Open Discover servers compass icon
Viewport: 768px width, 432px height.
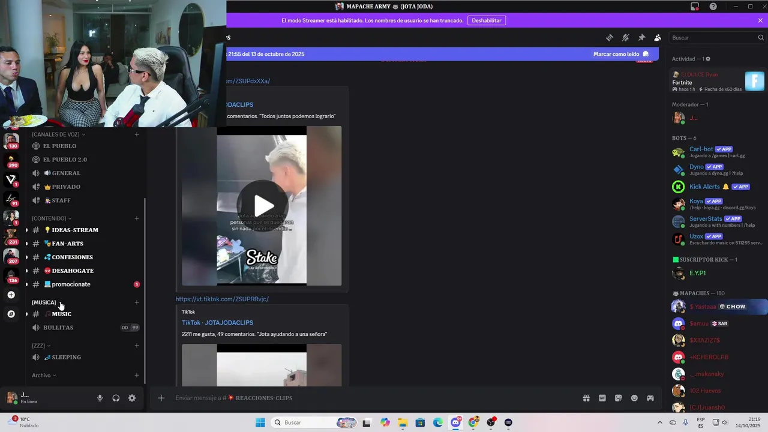point(11,314)
